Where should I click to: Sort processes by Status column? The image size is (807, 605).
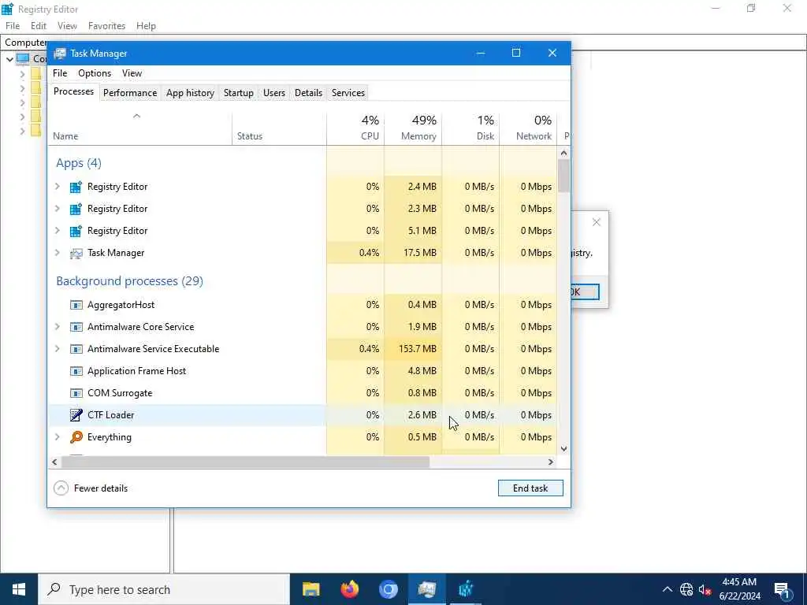pos(280,128)
